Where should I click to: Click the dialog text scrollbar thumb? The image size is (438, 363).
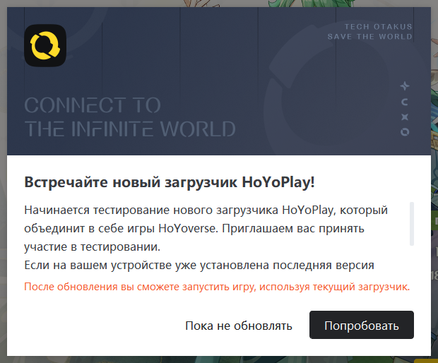[411, 224]
